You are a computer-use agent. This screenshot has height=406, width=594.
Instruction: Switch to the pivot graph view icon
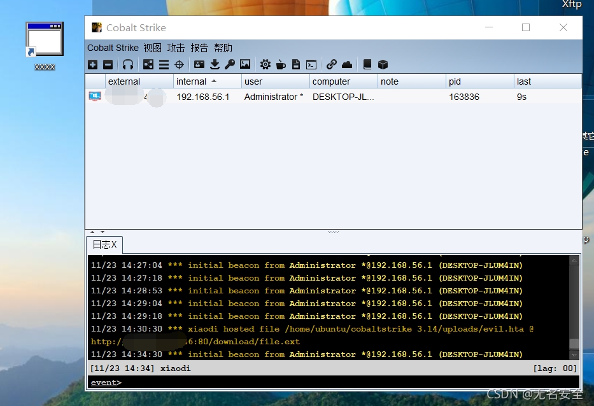pyautogui.click(x=148, y=64)
